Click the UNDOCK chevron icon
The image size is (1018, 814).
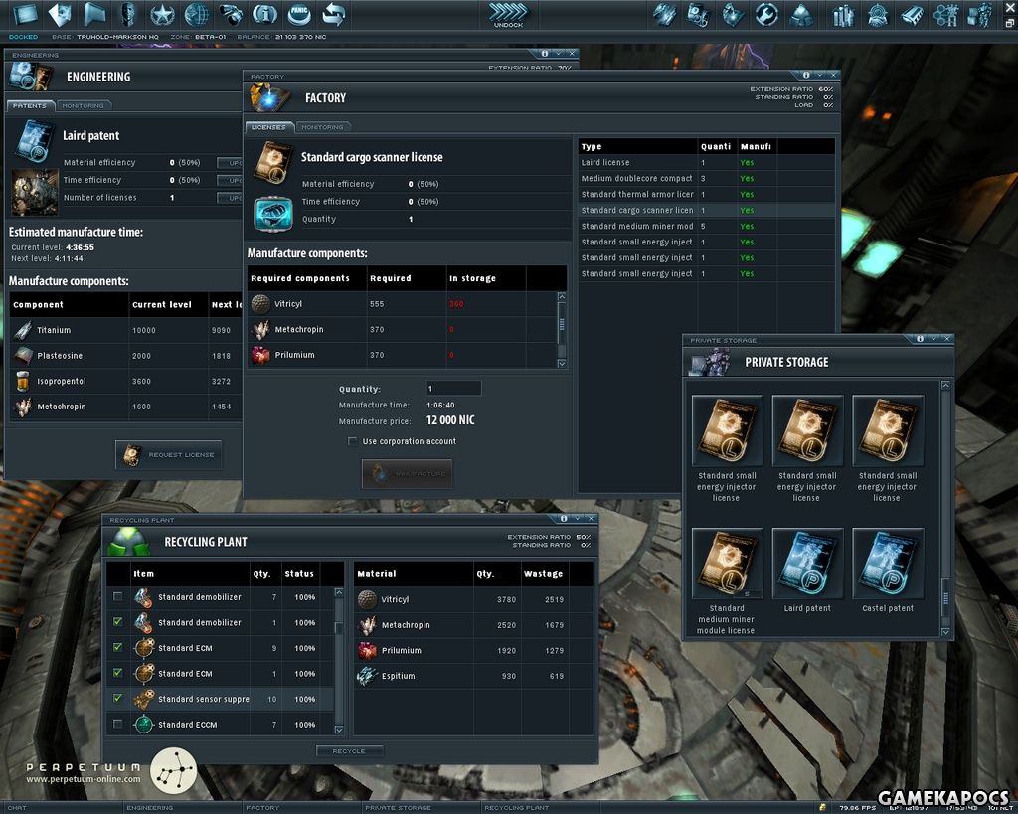pyautogui.click(x=508, y=14)
